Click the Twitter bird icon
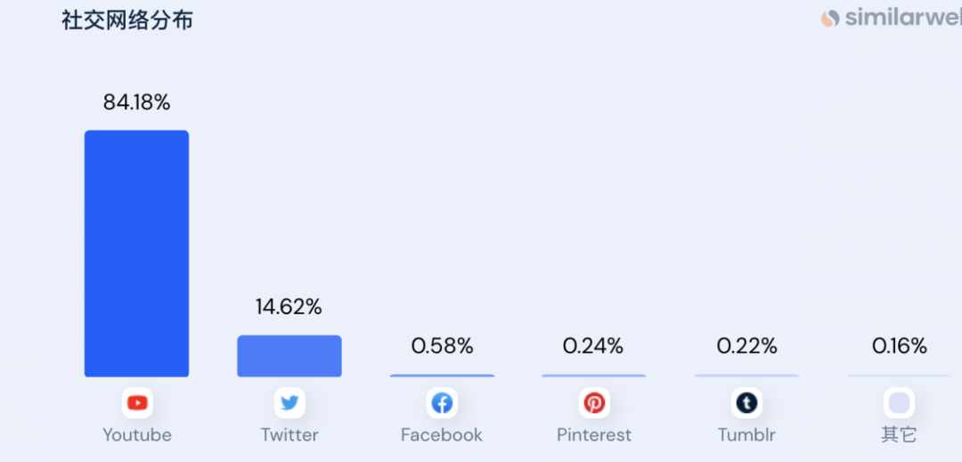 coord(289,402)
